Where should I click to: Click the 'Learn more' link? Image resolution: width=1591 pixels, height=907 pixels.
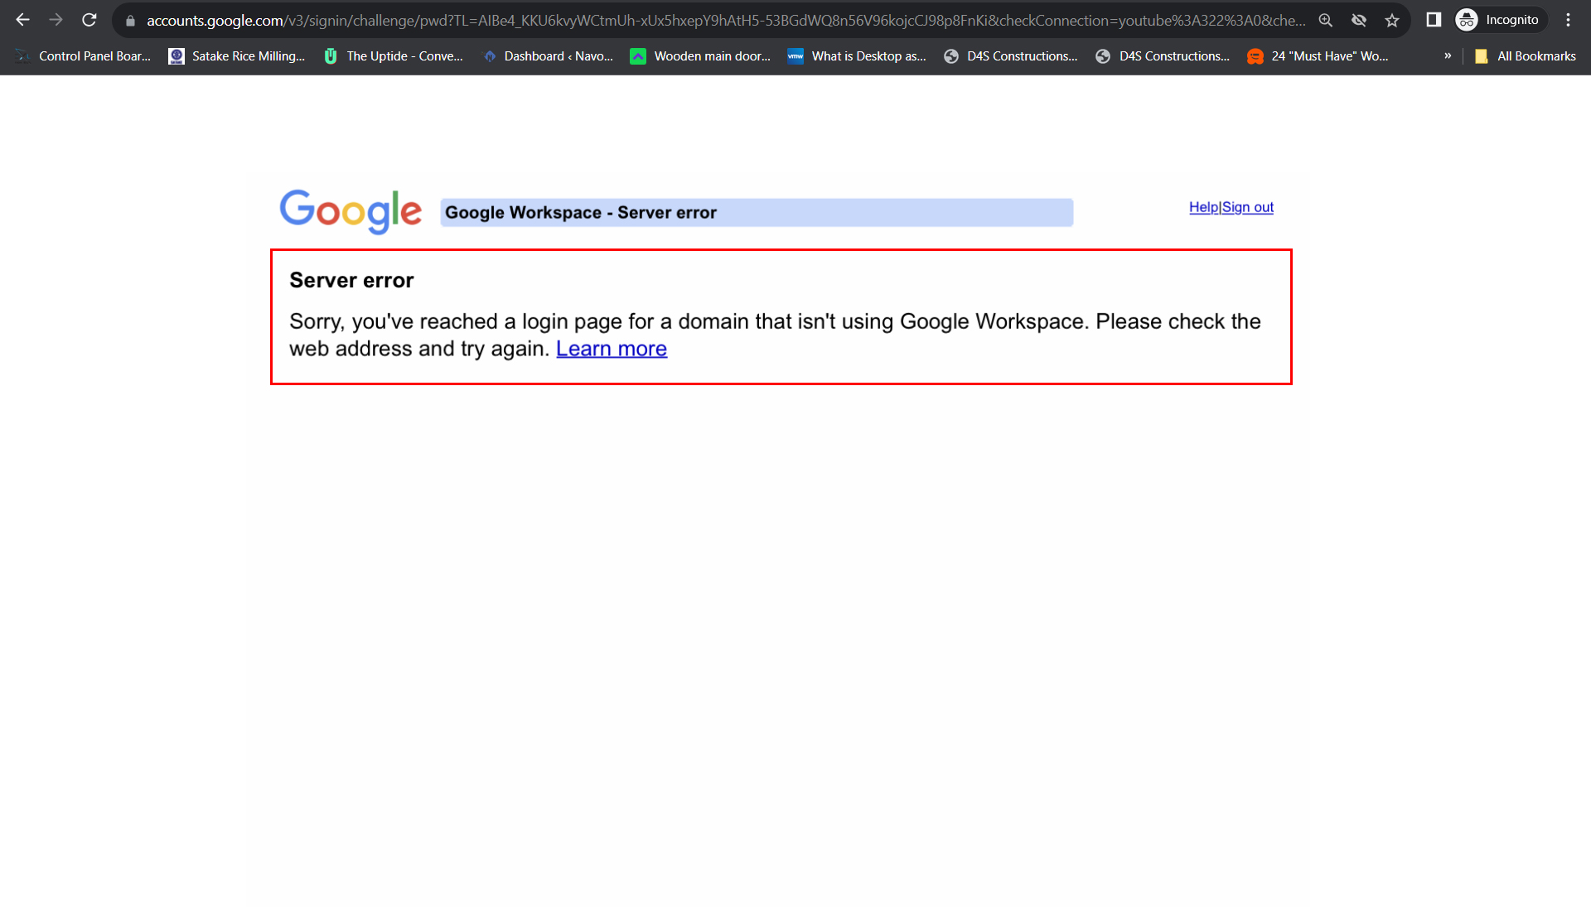tap(612, 348)
